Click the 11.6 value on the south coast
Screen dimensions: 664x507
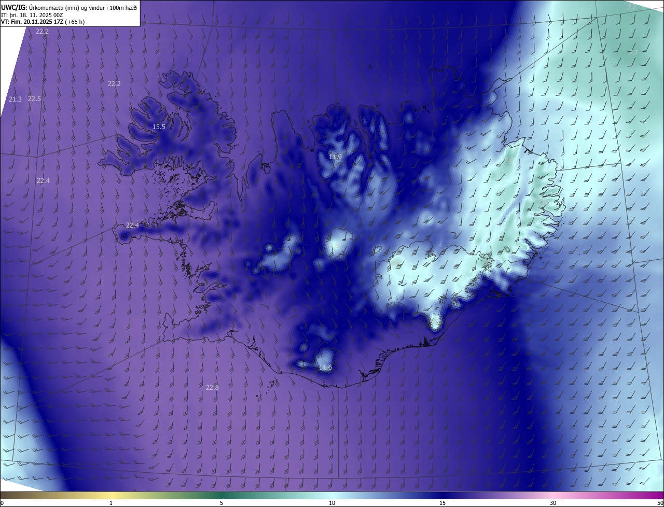pos(325,368)
